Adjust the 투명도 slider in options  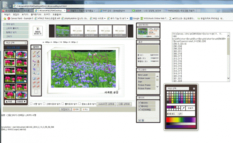[x=154, y=61]
